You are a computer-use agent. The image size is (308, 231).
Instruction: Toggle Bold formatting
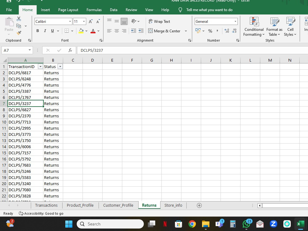[38, 31]
